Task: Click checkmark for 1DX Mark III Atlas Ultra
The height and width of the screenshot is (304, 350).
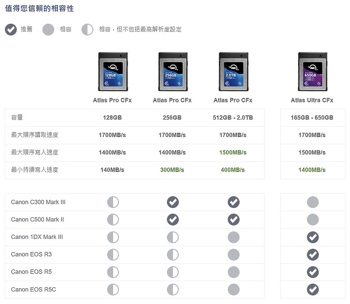Action: (313, 237)
